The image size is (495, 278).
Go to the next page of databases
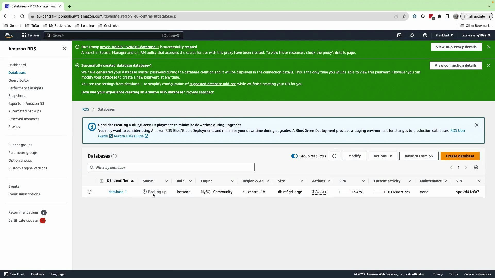466,167
